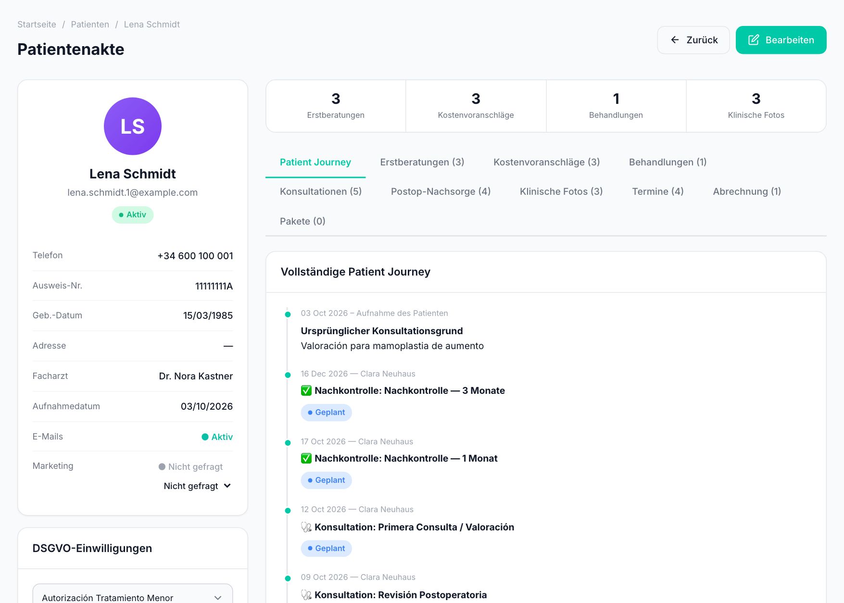This screenshot has width=844, height=603.
Task: Click the Geplant badge under 3 Monate
Action: tap(326, 413)
